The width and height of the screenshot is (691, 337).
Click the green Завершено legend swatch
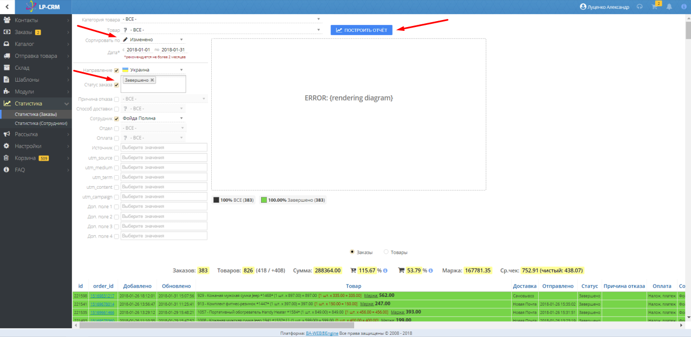pos(264,200)
